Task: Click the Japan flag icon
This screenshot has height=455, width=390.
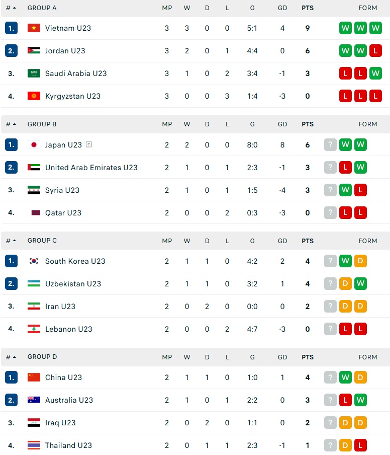Action: [34, 145]
